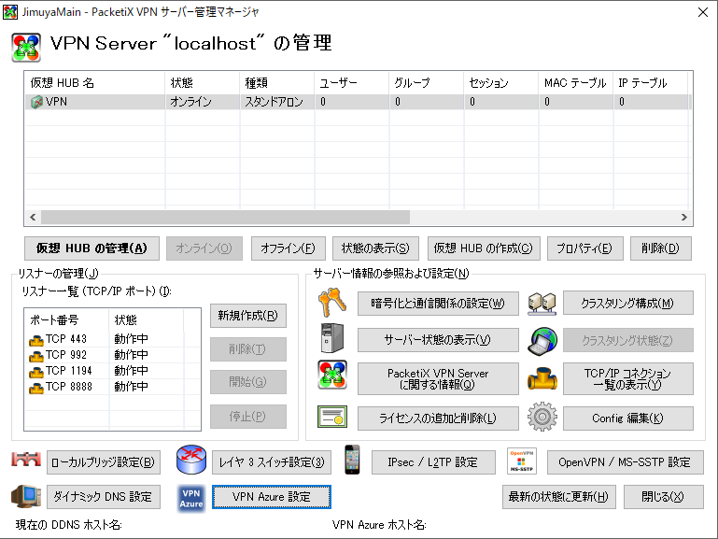This screenshot has width=718, height=539.
Task: Click the Layer 3 switch router icon
Action: [x=191, y=460]
